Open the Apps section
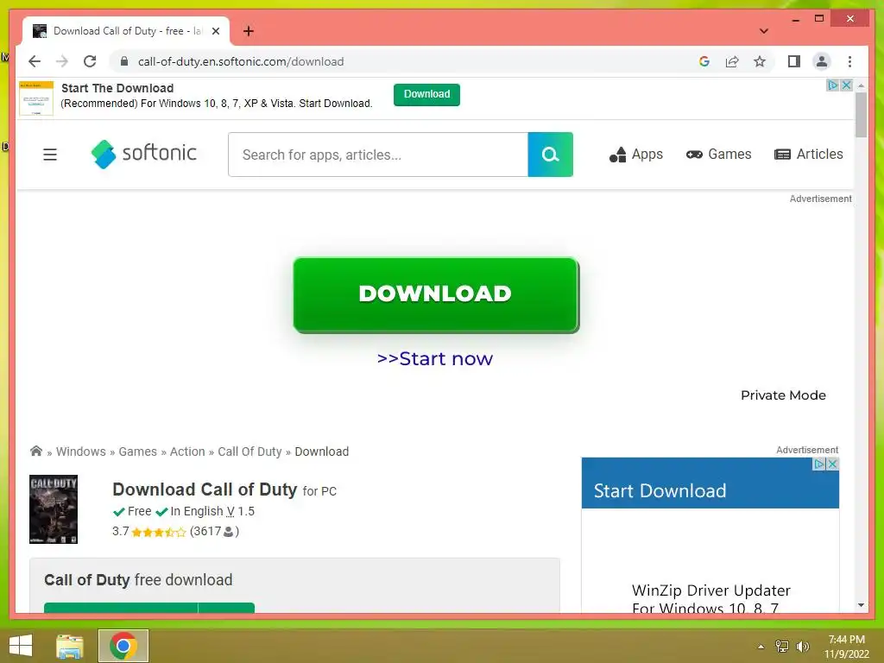This screenshot has width=884, height=663. [636, 155]
